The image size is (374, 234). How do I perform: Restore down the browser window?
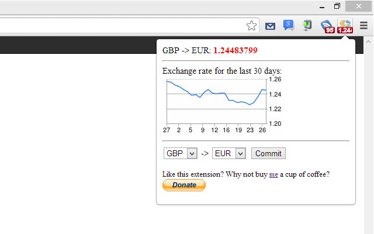[337, 6]
